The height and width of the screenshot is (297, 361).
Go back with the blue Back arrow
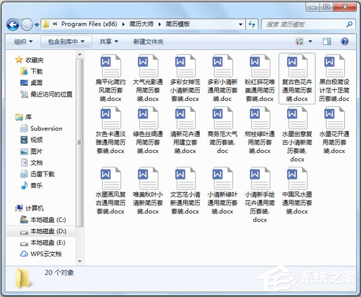pyautogui.click(x=13, y=25)
